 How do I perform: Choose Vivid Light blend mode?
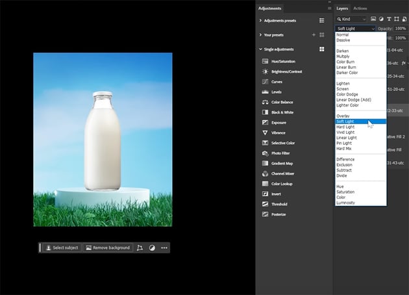[x=360, y=133]
